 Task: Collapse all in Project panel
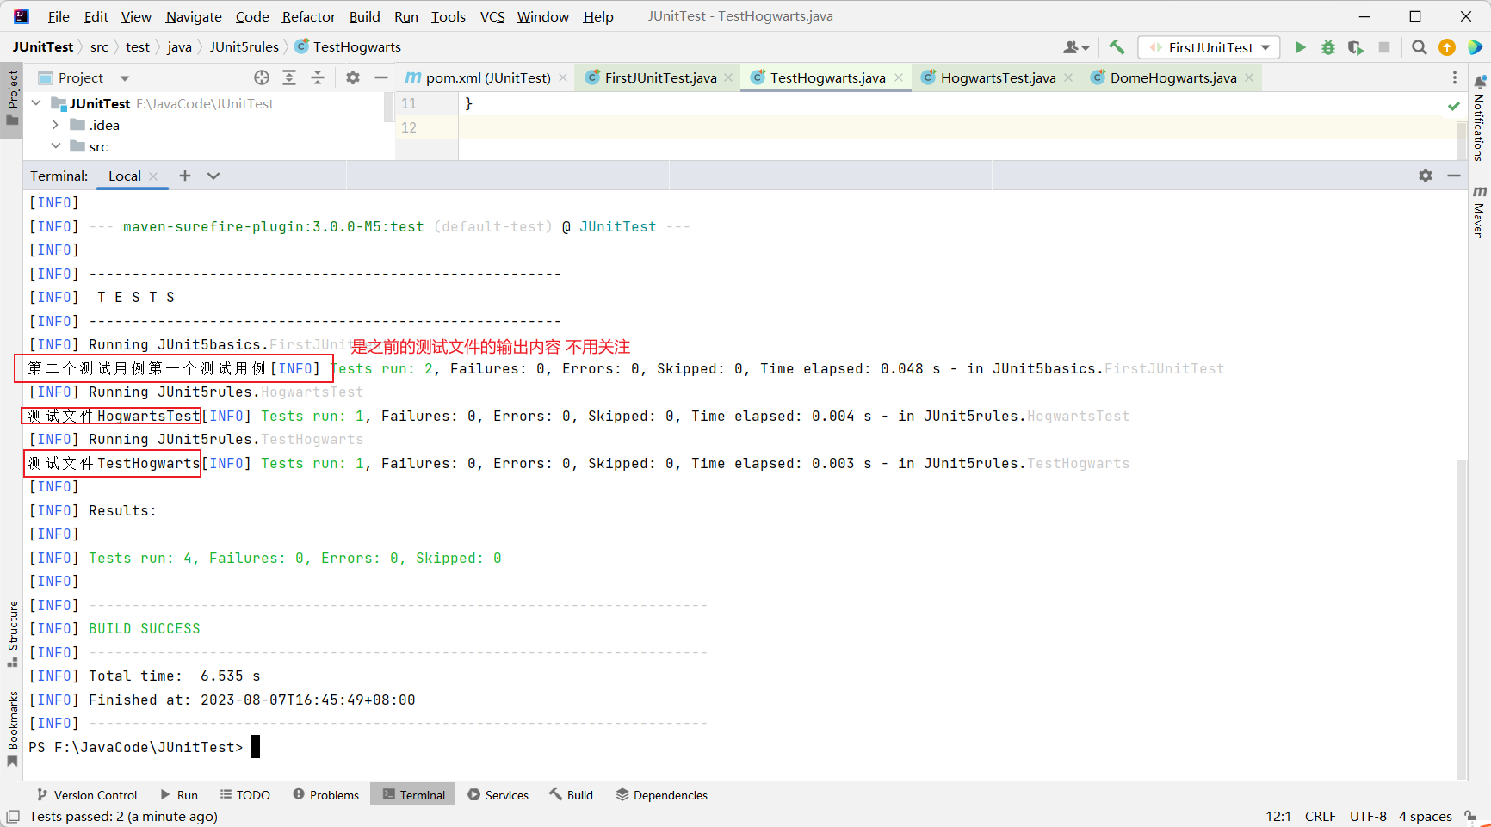318,77
